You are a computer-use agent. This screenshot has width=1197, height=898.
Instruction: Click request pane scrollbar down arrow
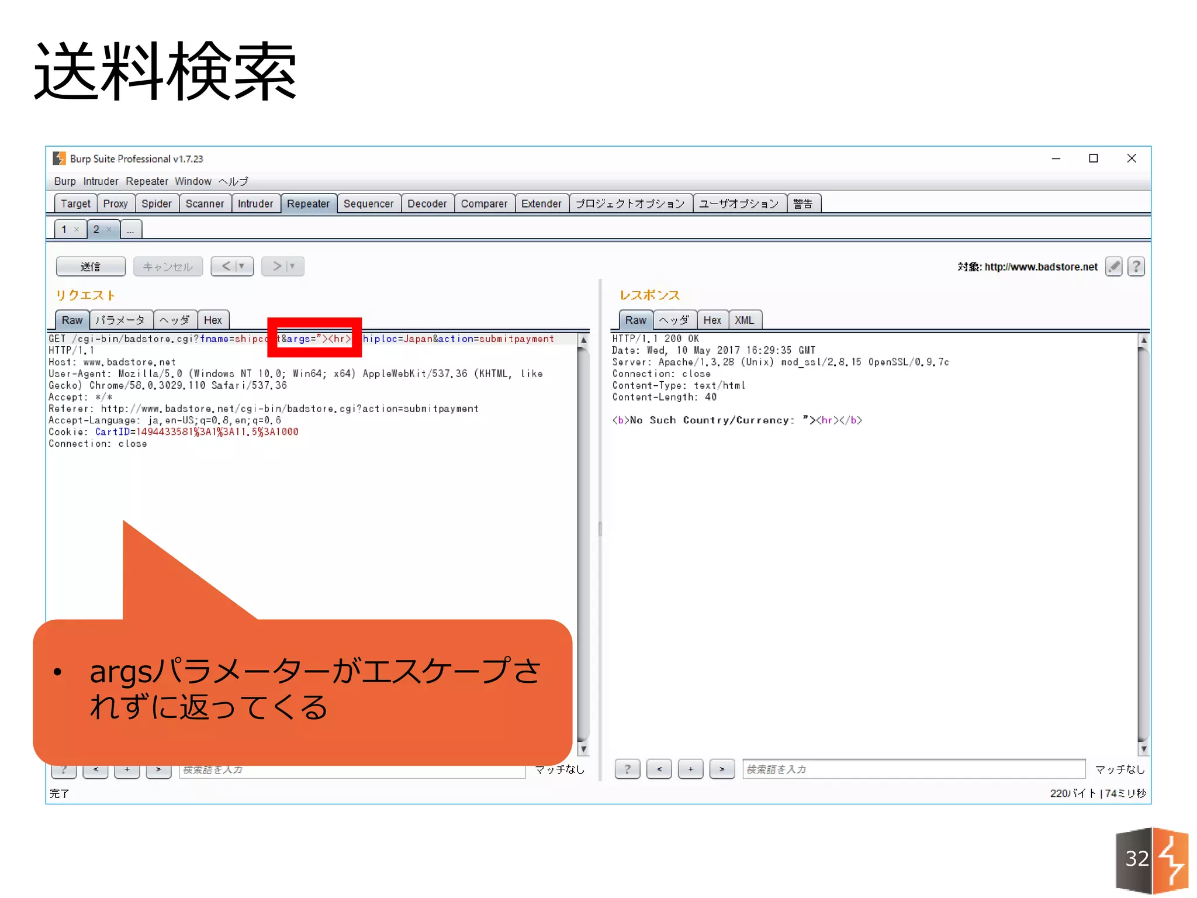583,749
